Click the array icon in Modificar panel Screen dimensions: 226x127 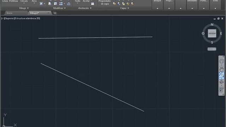click(x=61, y=4)
